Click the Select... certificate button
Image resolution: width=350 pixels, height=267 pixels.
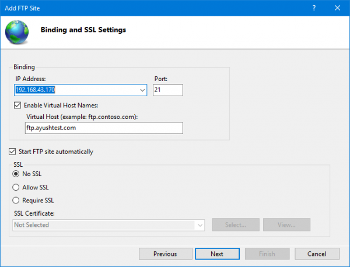(235, 225)
